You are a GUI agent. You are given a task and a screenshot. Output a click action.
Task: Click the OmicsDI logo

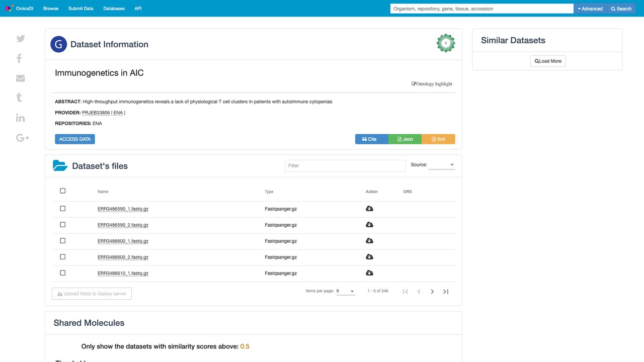point(19,9)
